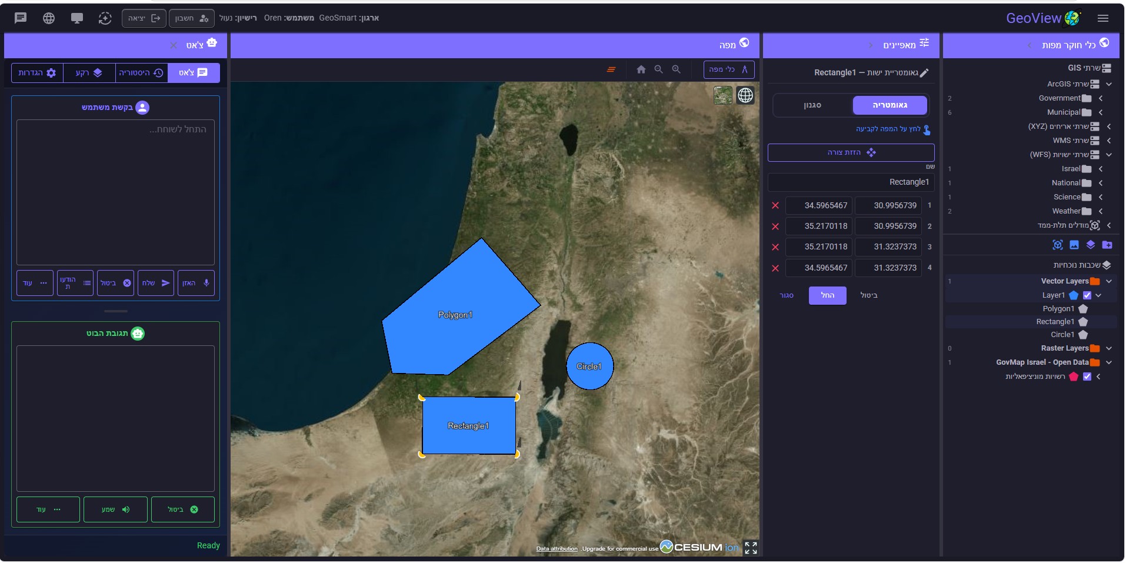Click the 3D model cube icon in layers toolbar
1126x563 pixels.
(1058, 245)
